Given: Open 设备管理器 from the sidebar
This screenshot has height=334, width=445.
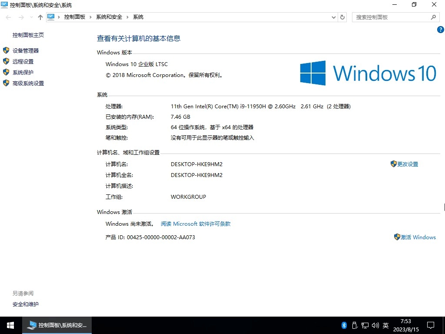Looking at the screenshot, I should (25, 50).
